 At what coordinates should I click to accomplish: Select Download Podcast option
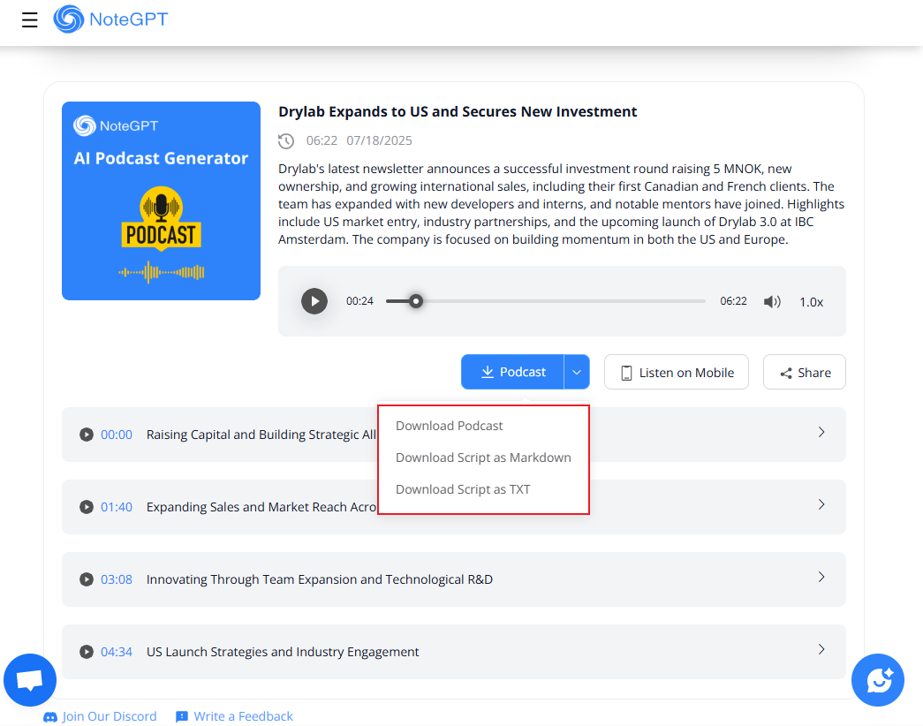[x=450, y=426]
